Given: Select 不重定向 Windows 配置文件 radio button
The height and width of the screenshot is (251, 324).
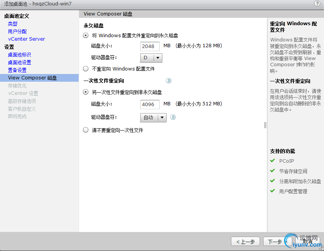Looking at the screenshot, I should [86, 69].
